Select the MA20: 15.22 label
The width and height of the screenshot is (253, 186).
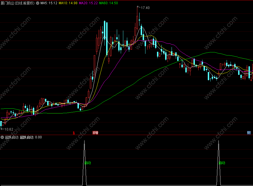pyautogui.click(x=88, y=3)
